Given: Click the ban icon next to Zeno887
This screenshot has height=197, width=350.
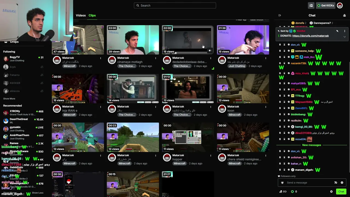Looking at the screenshot, I should [289, 108].
